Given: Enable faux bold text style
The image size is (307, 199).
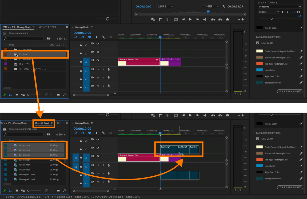Looking at the screenshot, I should click(282, 12).
